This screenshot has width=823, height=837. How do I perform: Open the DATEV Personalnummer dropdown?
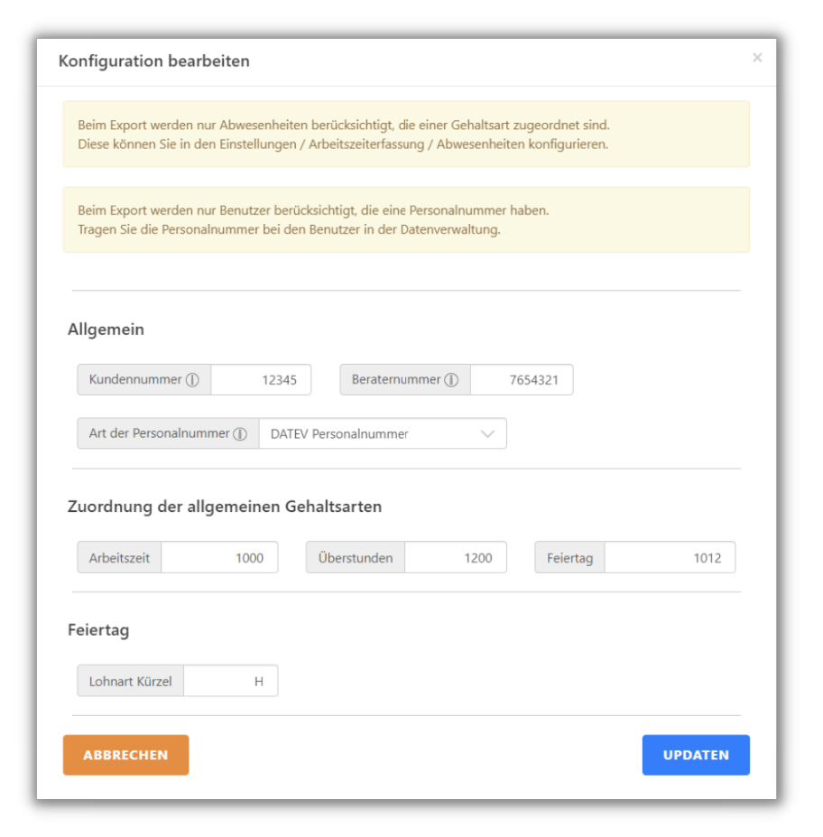click(383, 433)
